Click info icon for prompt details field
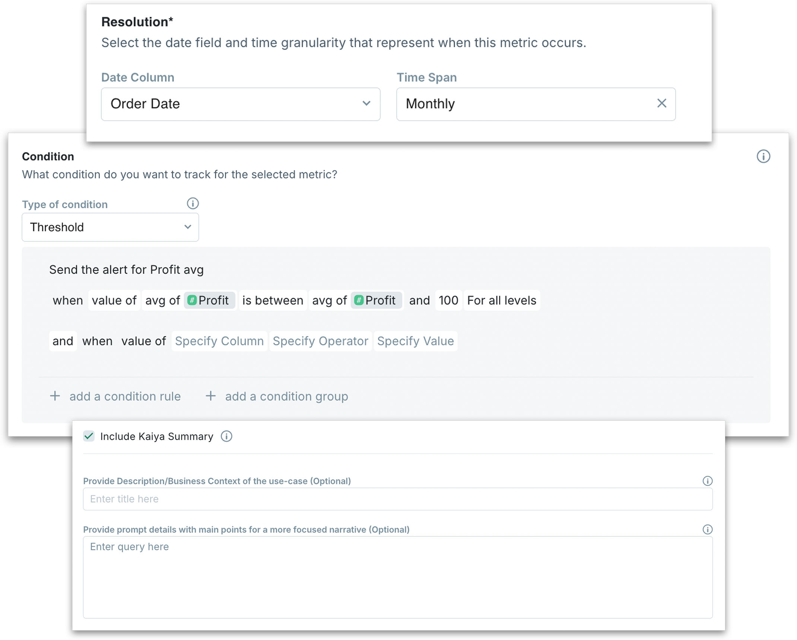797x640 pixels. tap(707, 529)
